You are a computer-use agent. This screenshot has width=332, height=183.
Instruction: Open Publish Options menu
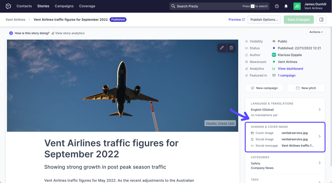coord(264,19)
